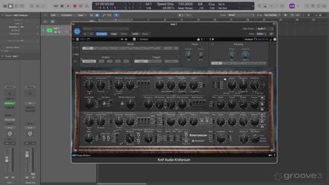The image size is (329, 185).
Task: Toggle the Inspector button in control bar
Action: point(10,6)
